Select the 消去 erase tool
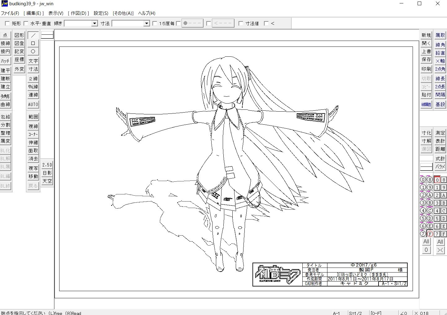Viewport: 447px width, 315px height. pos(33,158)
